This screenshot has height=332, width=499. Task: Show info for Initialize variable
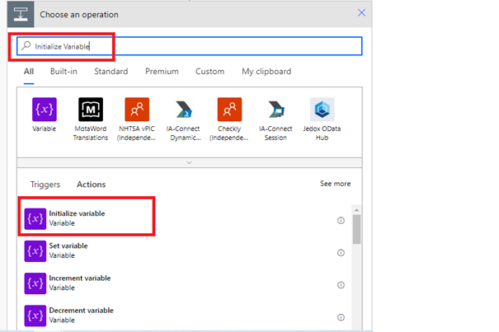pyautogui.click(x=341, y=221)
